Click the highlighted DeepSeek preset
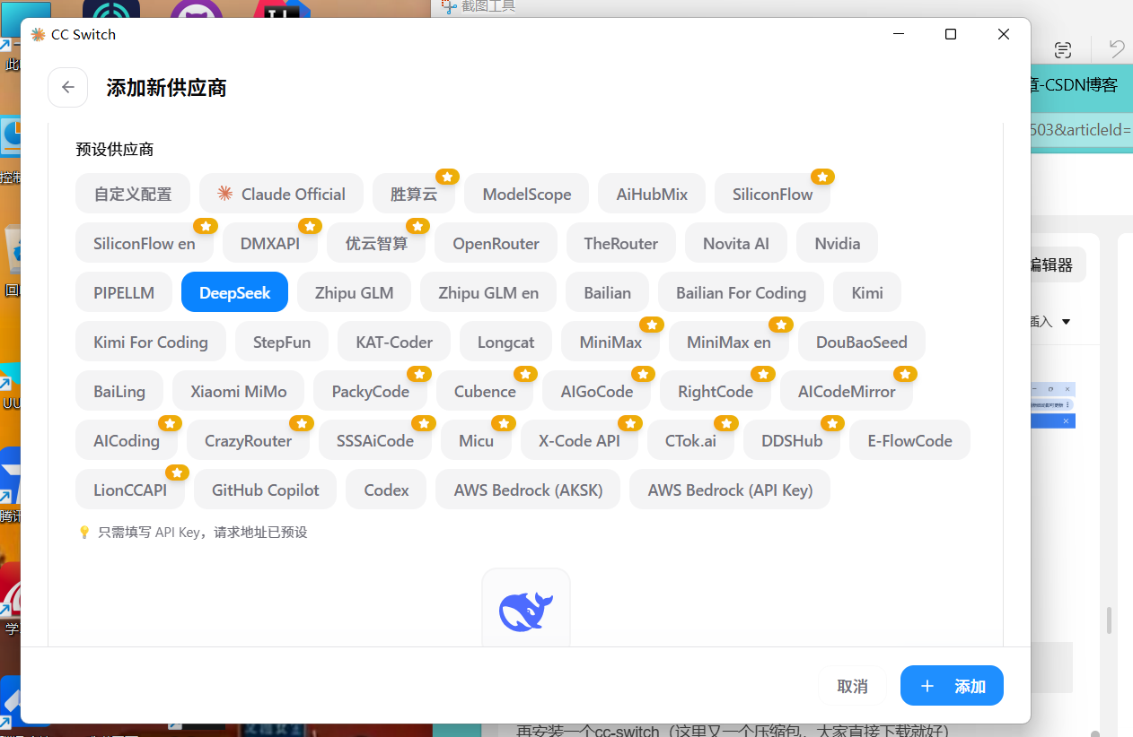 tap(234, 292)
